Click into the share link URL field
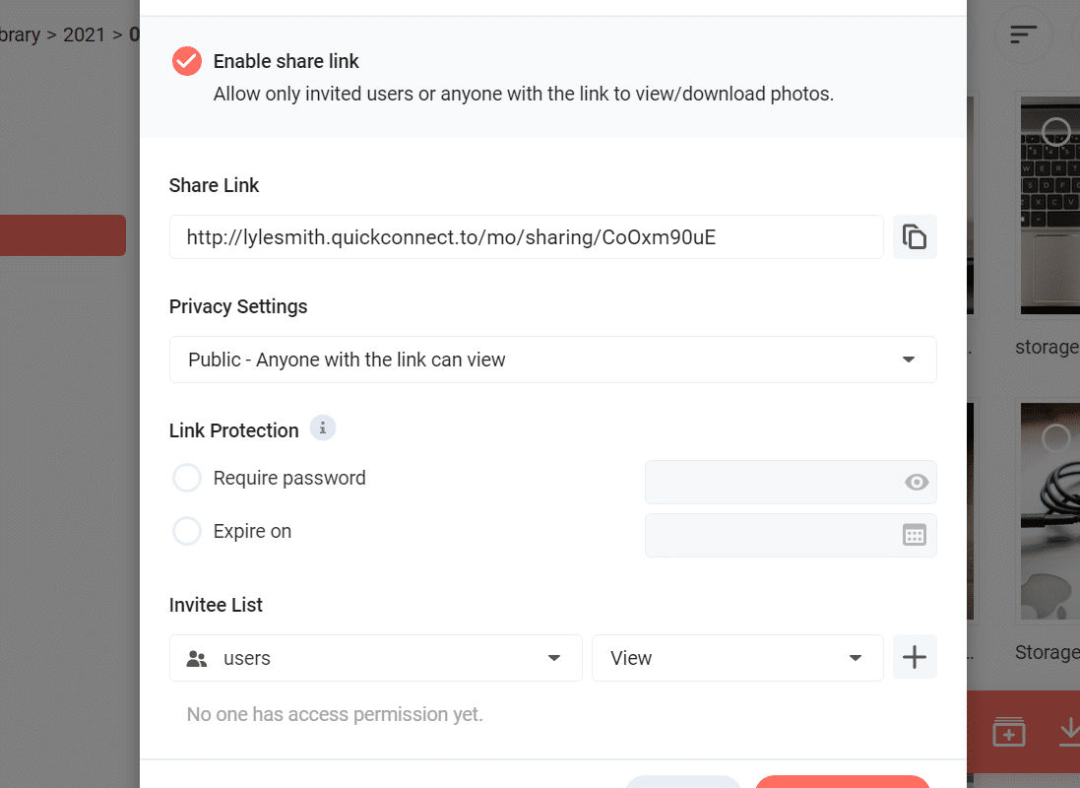 (527, 237)
